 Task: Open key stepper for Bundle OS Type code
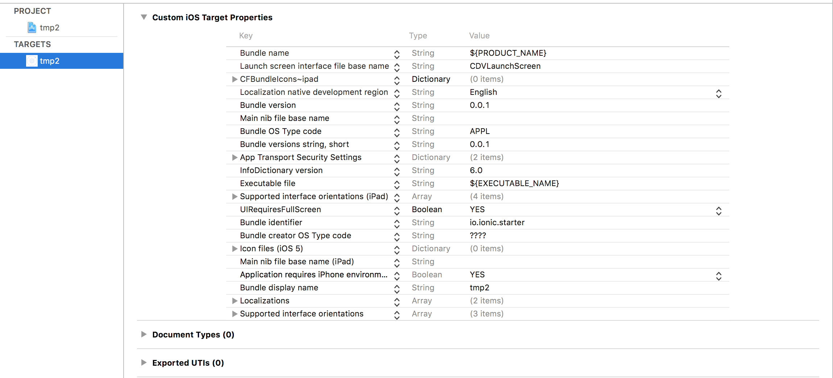tap(397, 133)
